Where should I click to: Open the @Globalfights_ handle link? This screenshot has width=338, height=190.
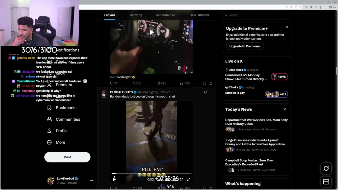coord(148,92)
